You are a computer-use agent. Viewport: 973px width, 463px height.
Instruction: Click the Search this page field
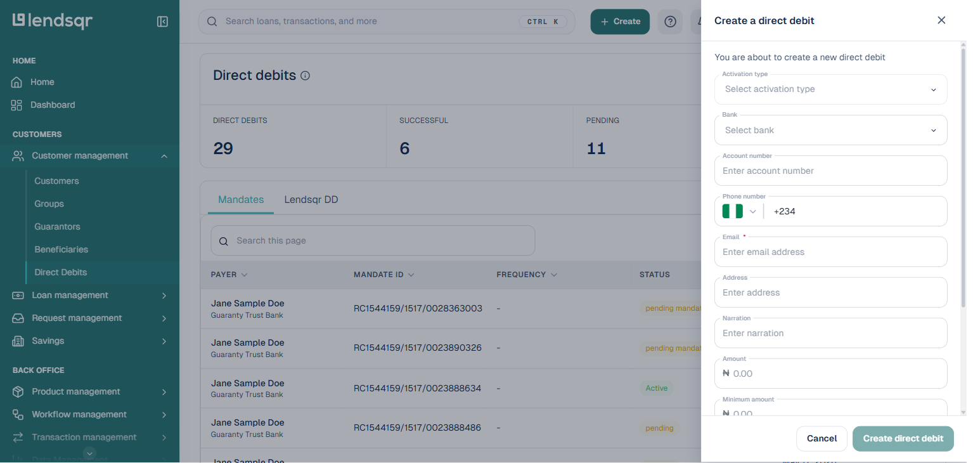pyautogui.click(x=373, y=241)
